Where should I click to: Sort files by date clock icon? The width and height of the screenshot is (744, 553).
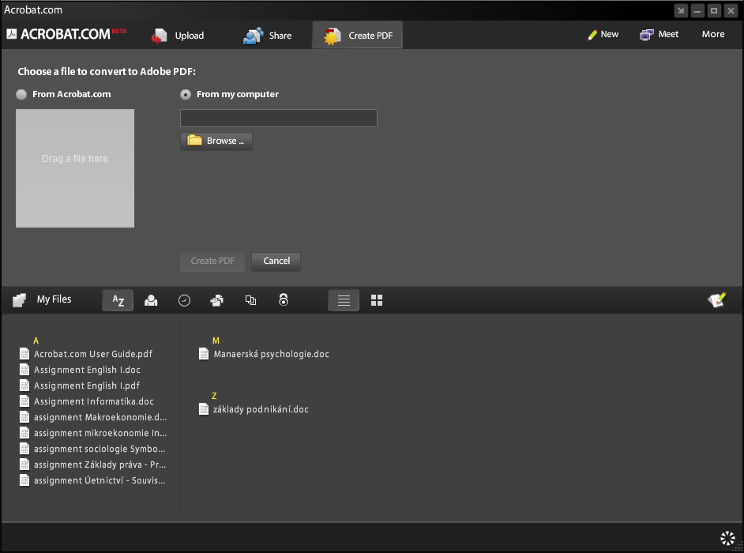tap(184, 300)
